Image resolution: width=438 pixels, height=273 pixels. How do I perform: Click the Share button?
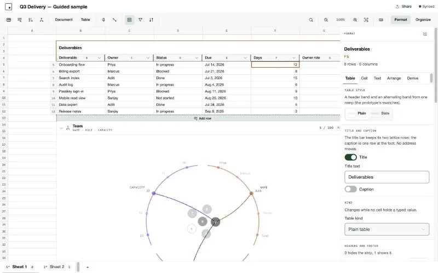(404, 7)
